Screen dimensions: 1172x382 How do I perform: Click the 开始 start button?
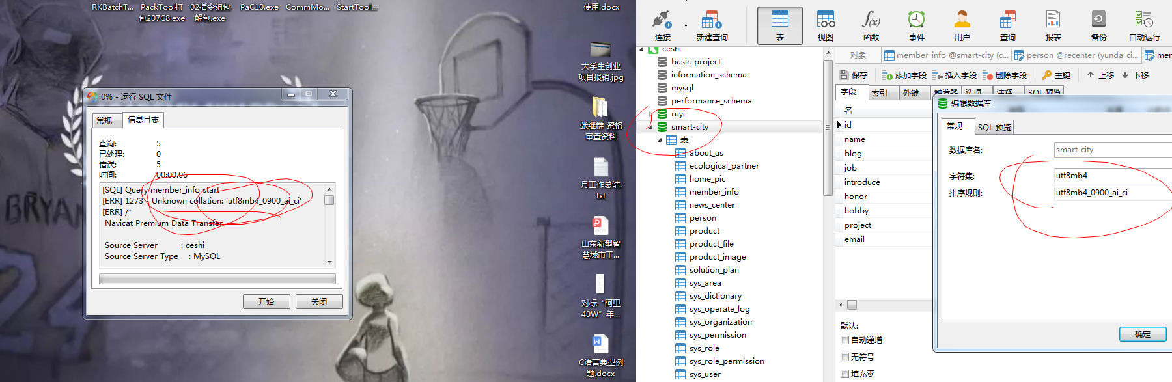tap(266, 302)
